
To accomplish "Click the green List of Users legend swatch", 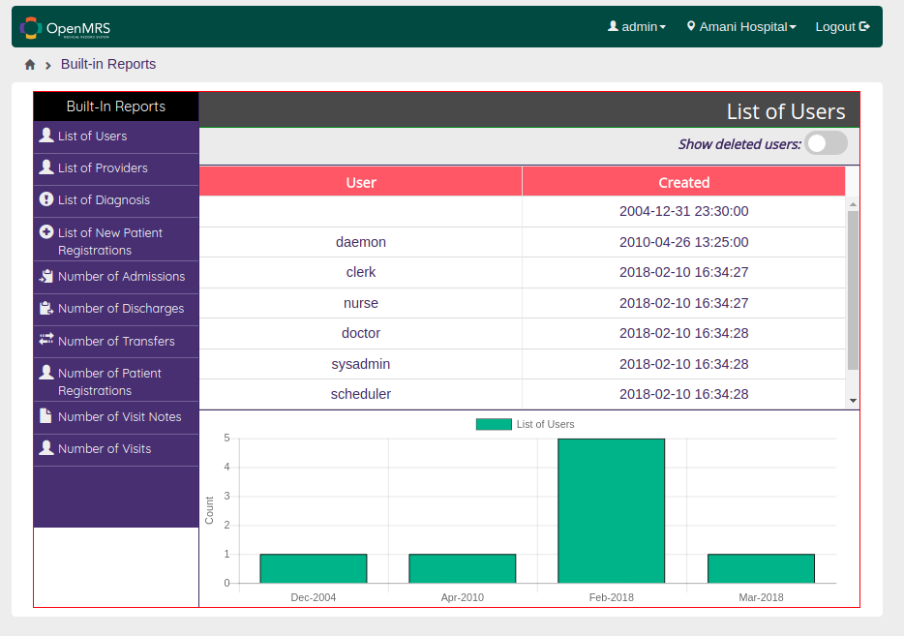I will pyautogui.click(x=494, y=424).
